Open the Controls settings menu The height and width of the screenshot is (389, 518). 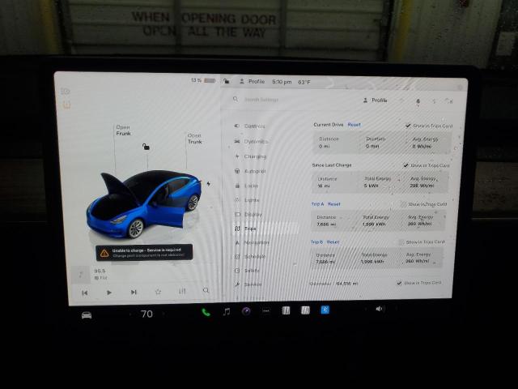250,126
